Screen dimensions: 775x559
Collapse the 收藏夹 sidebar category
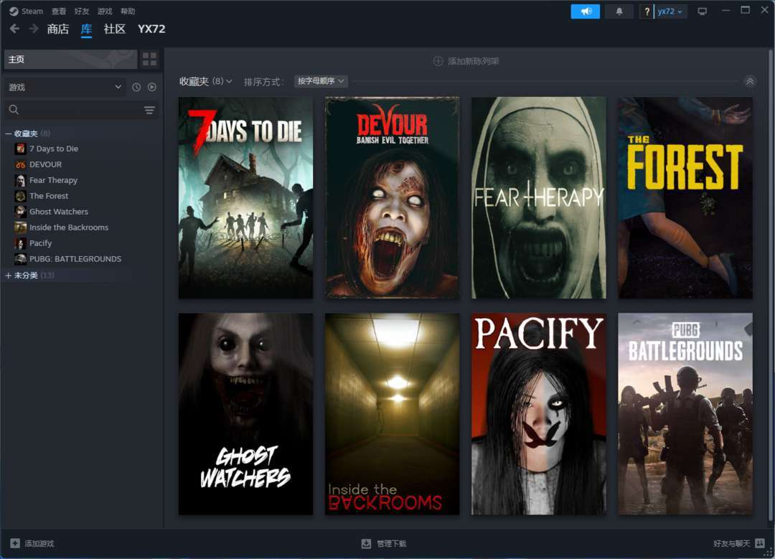tap(9, 133)
